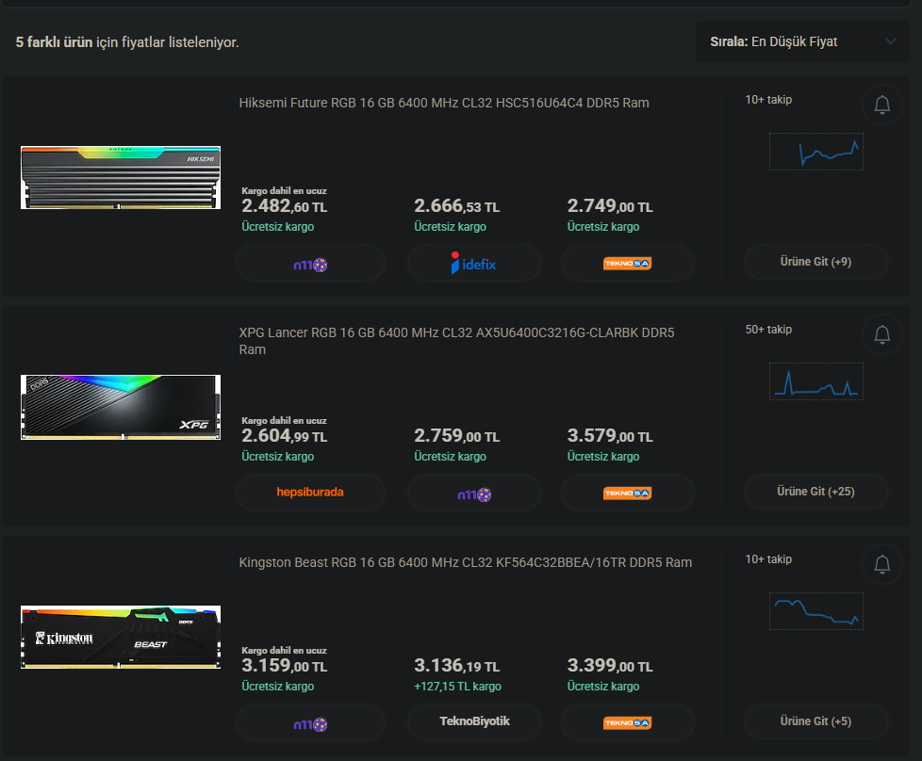Click 10+ takip label on Kingston card
922x761 pixels.
point(768,559)
